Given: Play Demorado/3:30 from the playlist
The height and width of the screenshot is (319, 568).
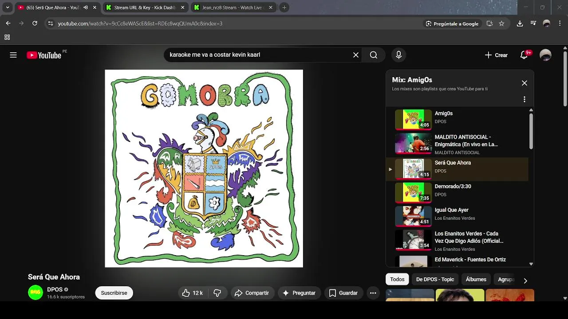Looking at the screenshot, I should click(x=457, y=192).
